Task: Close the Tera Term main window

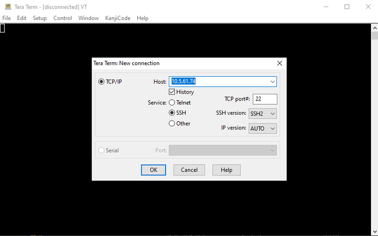Action: coord(368,6)
